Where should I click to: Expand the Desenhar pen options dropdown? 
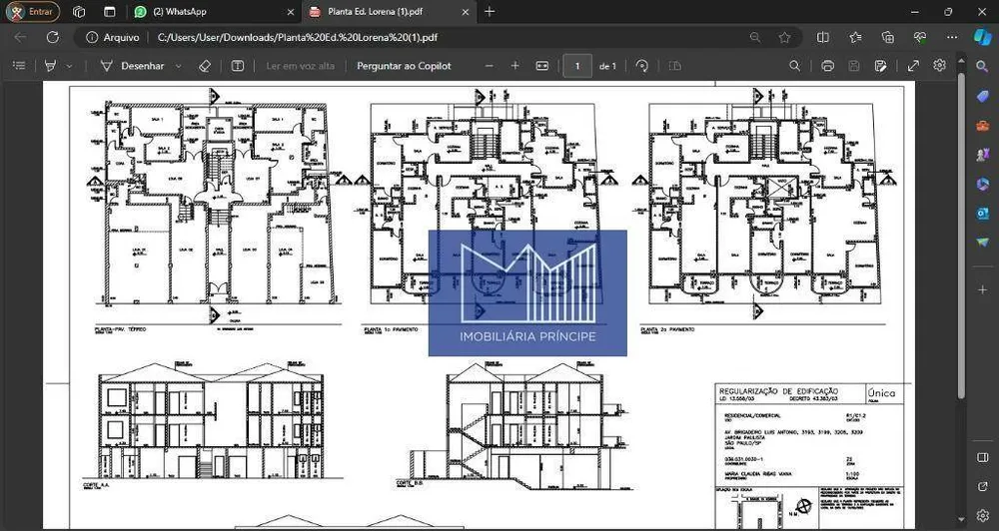point(179,66)
